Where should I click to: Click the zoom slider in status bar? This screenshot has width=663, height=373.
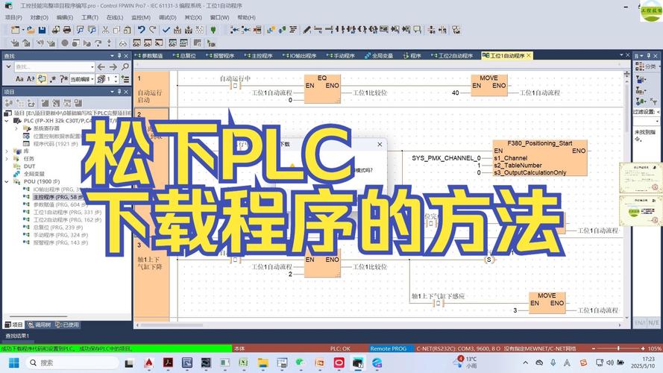618,348
